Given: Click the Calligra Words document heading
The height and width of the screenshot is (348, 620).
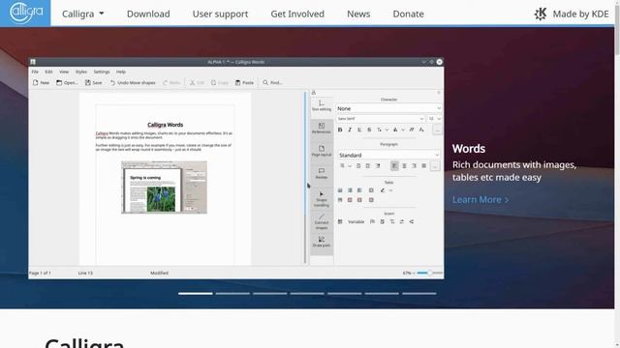Looking at the screenshot, I should [166, 125].
